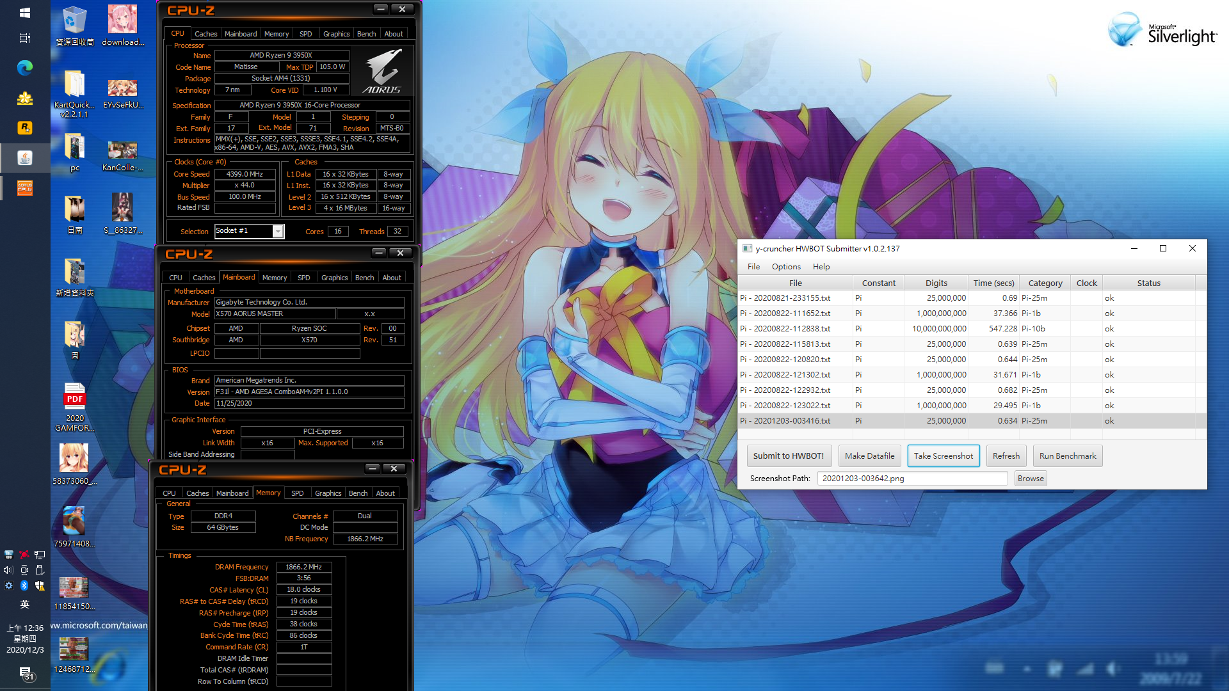Open the Recycle Bin desktop icon
The height and width of the screenshot is (691, 1229).
pos(75,26)
